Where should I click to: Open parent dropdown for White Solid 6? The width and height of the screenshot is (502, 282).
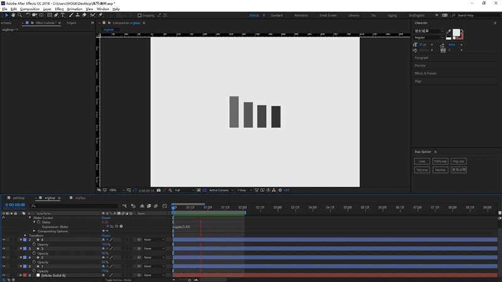pos(154,275)
